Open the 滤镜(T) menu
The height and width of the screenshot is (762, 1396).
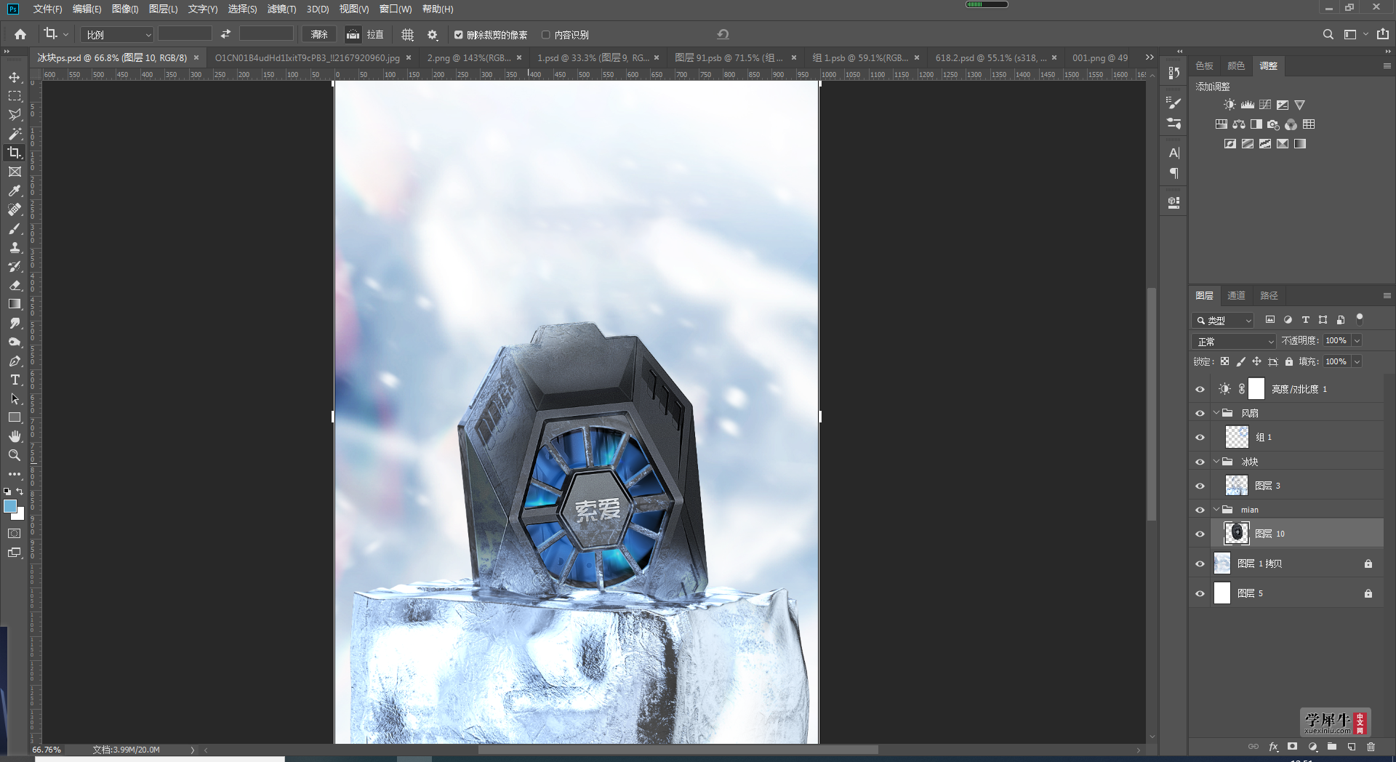(x=281, y=9)
